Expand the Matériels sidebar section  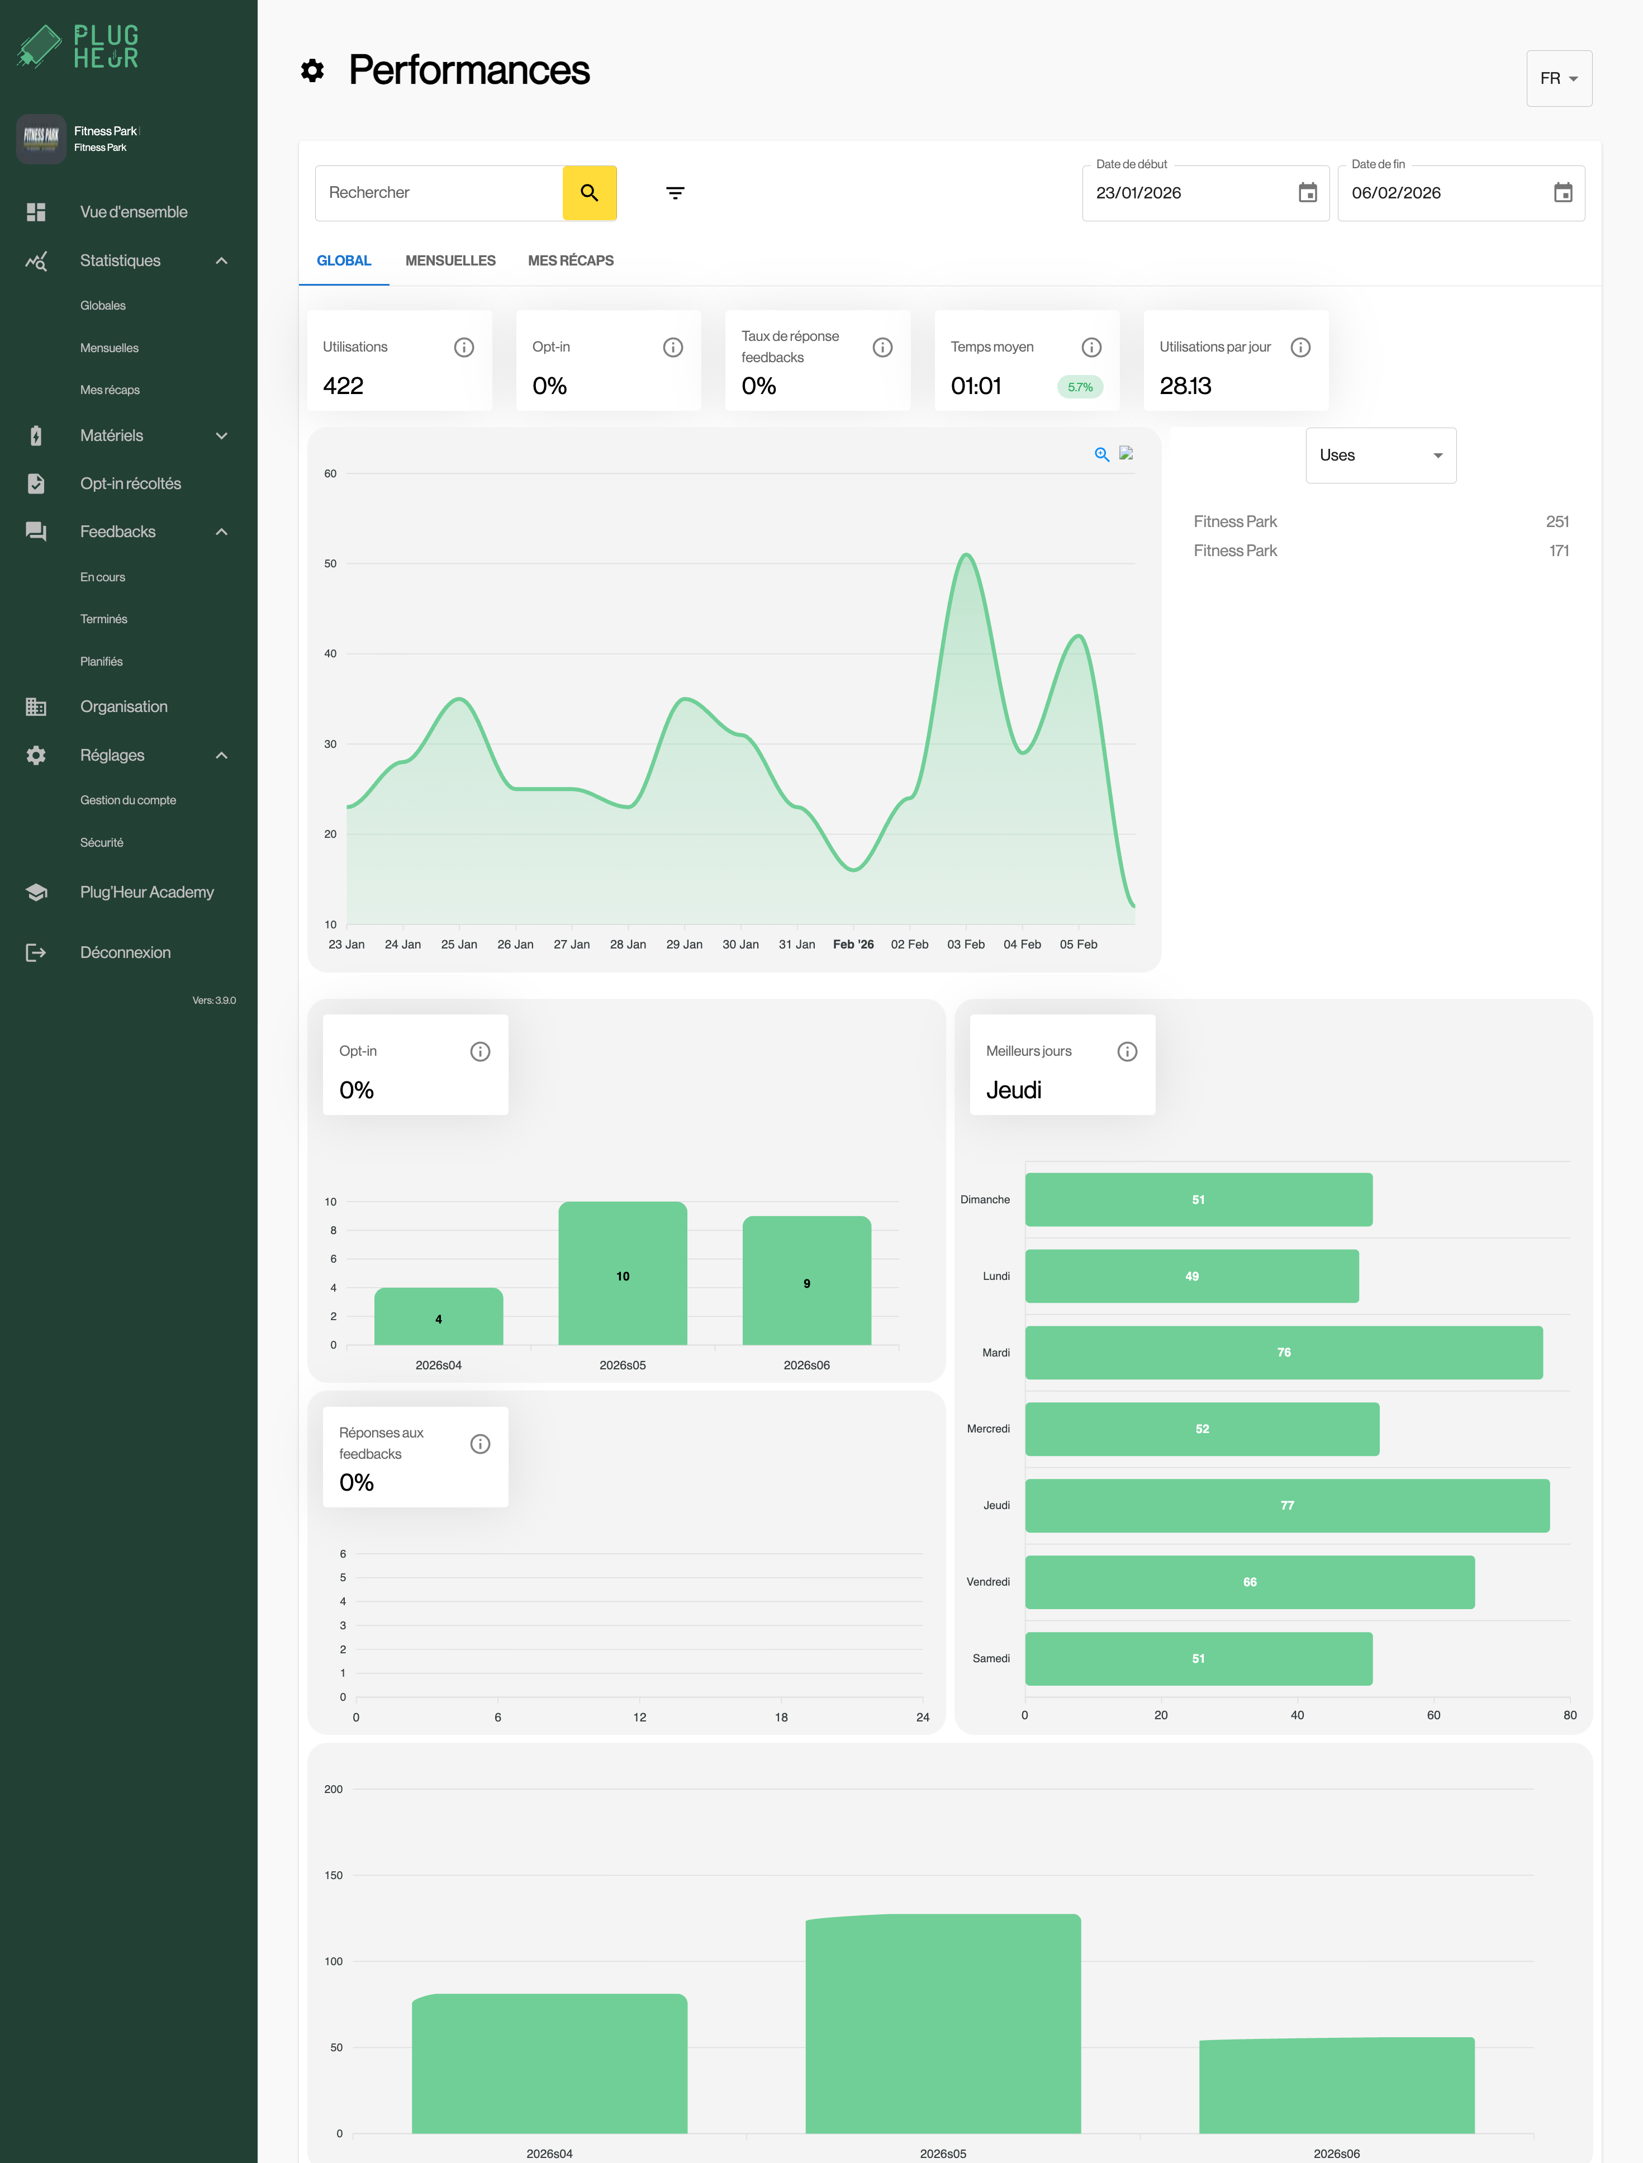[221, 436]
